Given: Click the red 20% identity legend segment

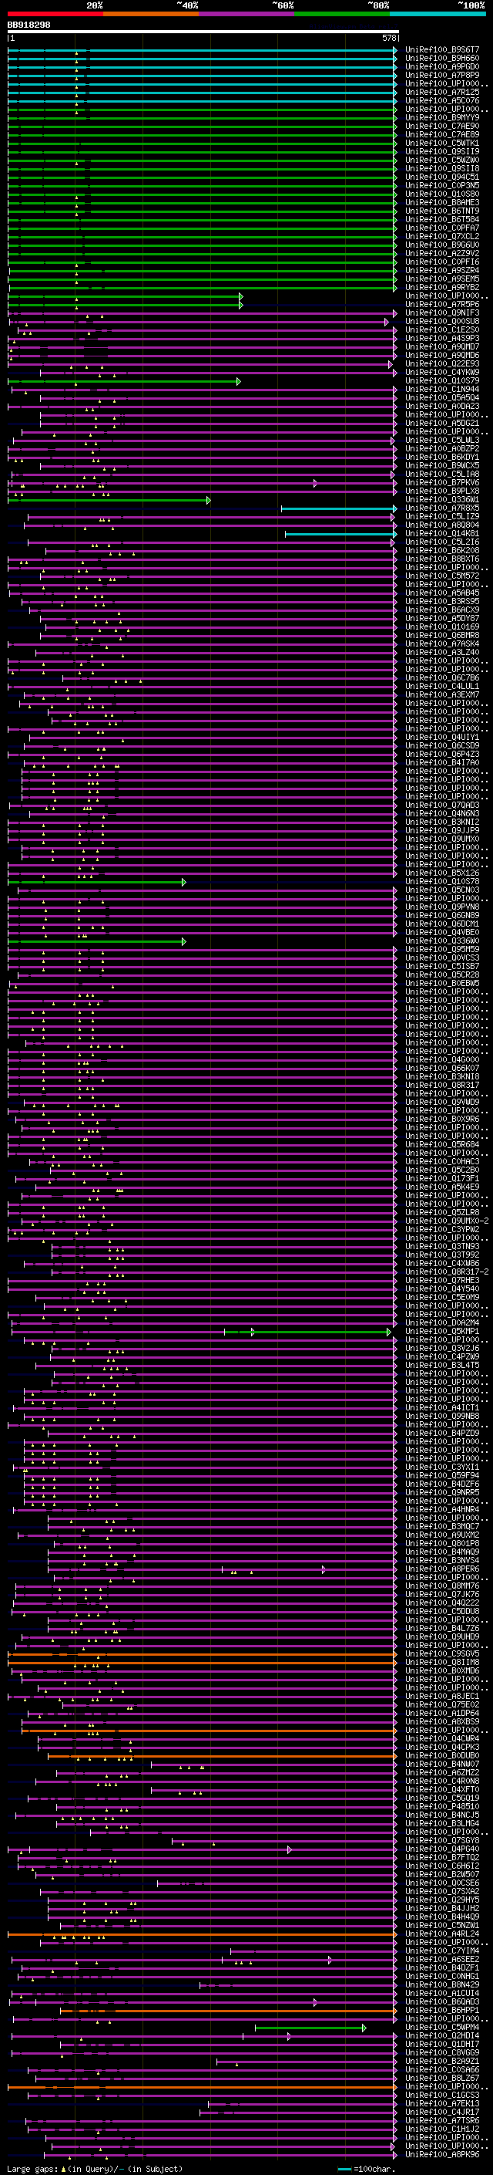Looking at the screenshot, I should point(55,14).
